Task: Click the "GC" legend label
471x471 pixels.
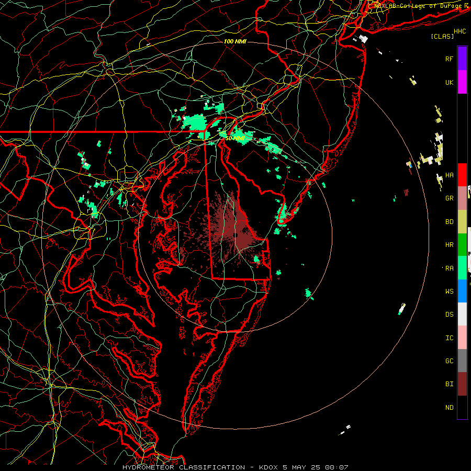Action: point(449,361)
